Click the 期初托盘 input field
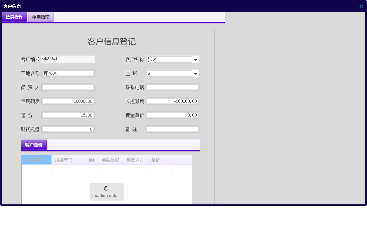The height and width of the screenshot is (237, 367). pos(68,129)
